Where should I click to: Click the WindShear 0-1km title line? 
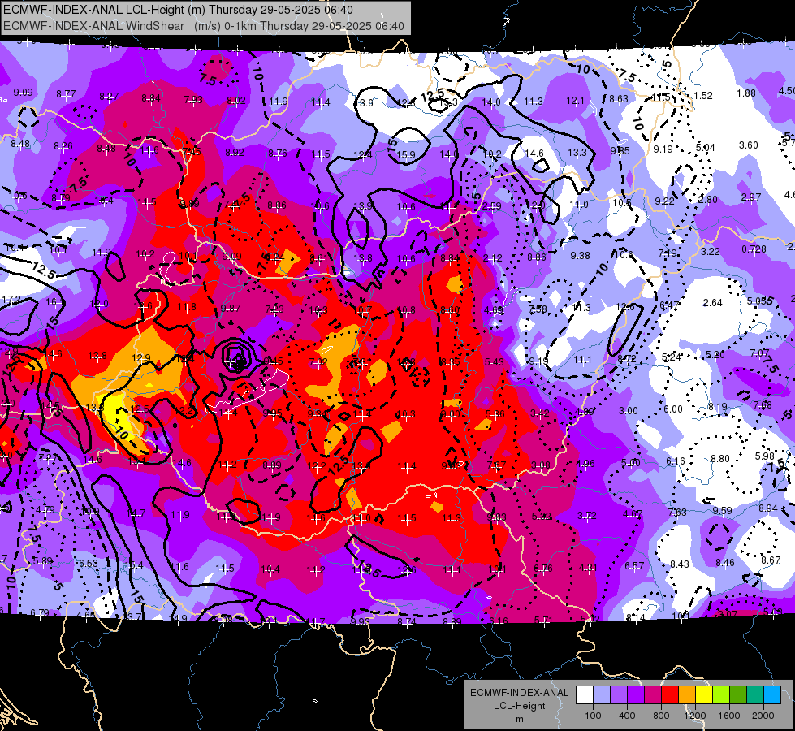coord(203,26)
